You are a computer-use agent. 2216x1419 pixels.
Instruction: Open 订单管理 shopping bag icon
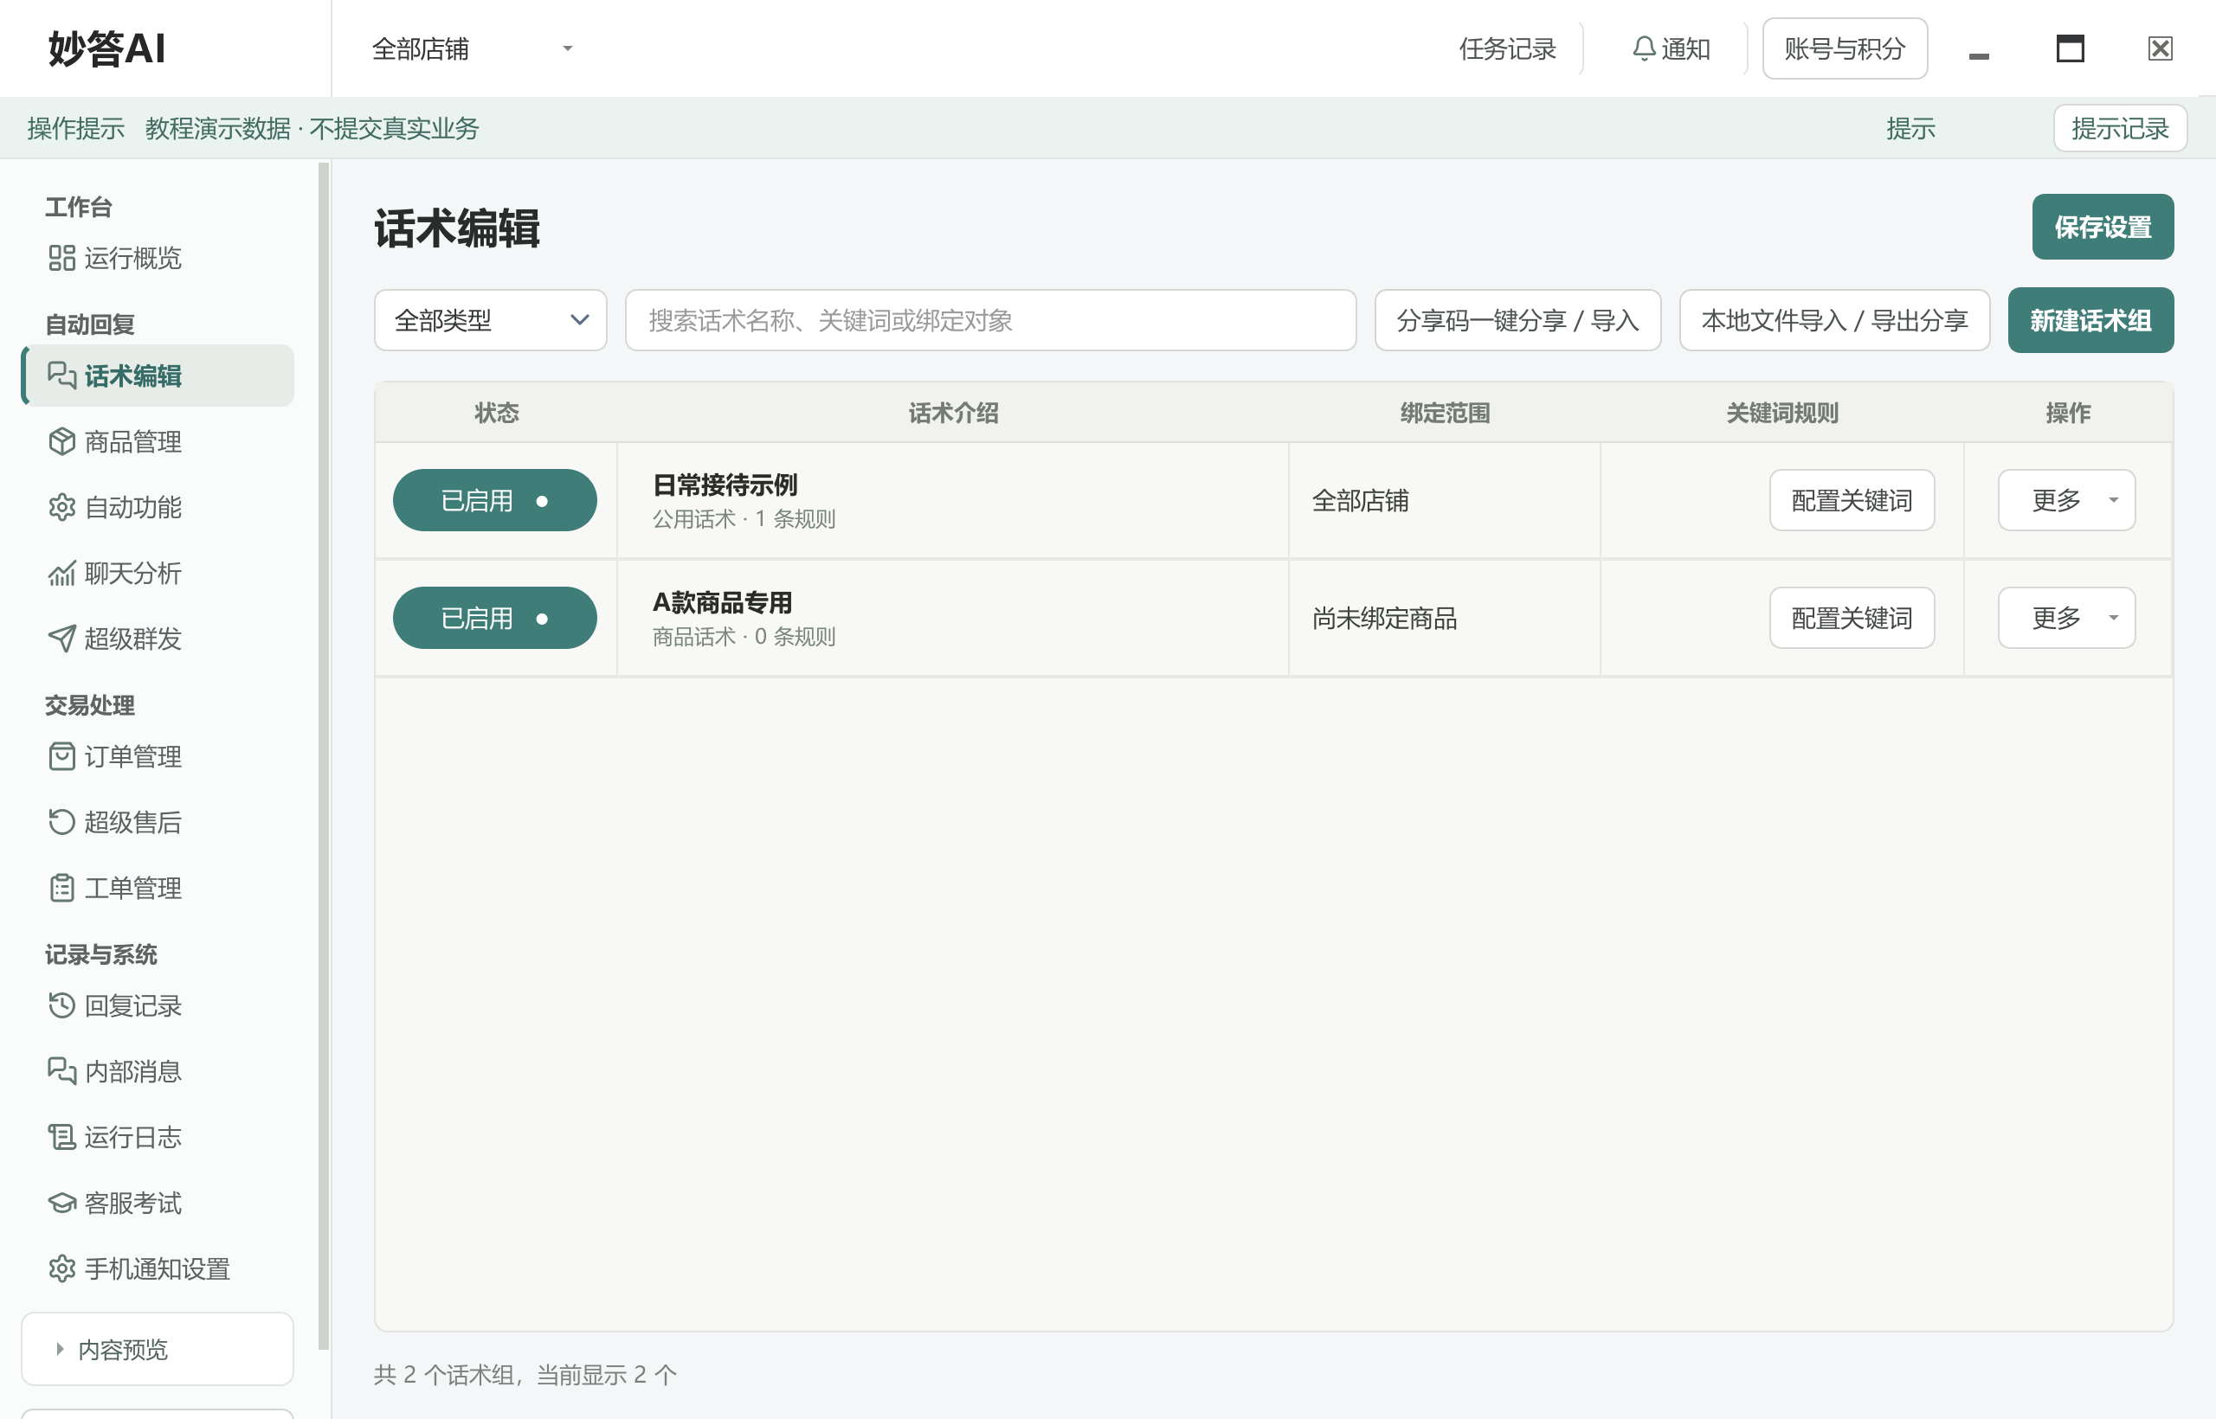tap(61, 756)
